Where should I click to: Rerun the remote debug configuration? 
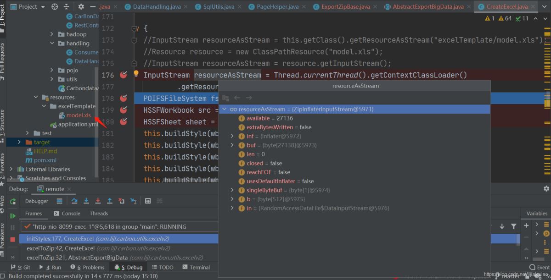click(13, 201)
